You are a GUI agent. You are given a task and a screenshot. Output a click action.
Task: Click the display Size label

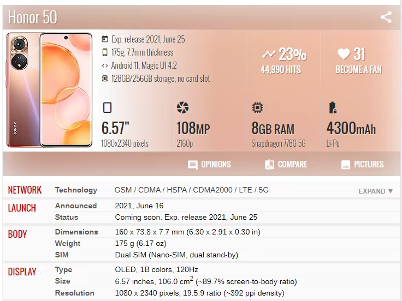pos(63,281)
